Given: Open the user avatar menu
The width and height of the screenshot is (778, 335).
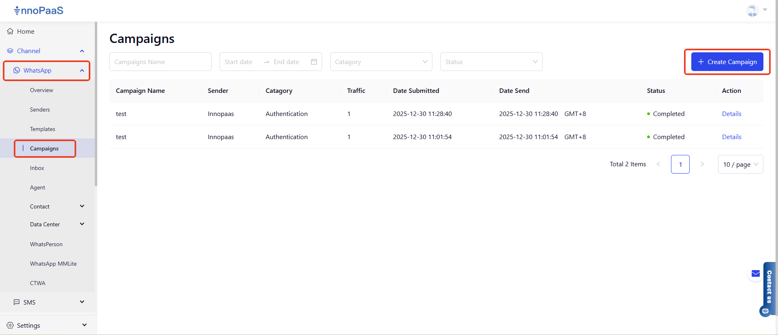Looking at the screenshot, I should 752,11.
